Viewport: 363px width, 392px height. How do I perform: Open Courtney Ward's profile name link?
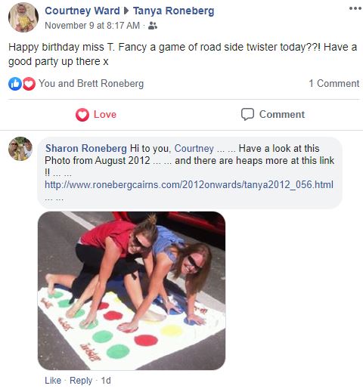pyautogui.click(x=82, y=11)
